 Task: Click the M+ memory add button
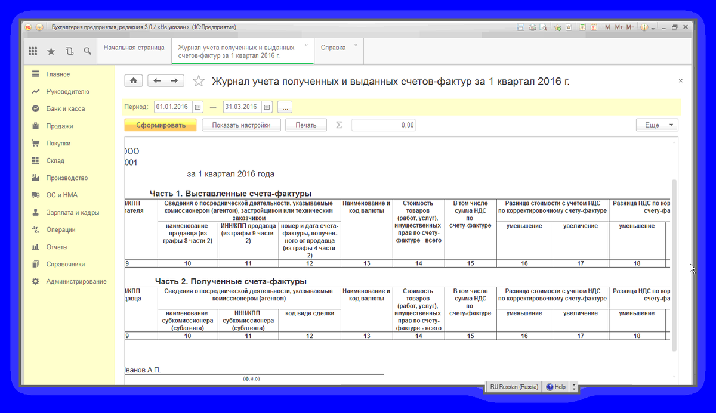click(x=619, y=27)
